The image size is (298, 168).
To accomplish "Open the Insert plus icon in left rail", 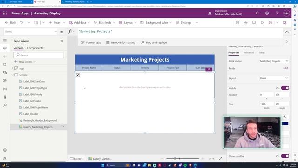I will [5, 56].
